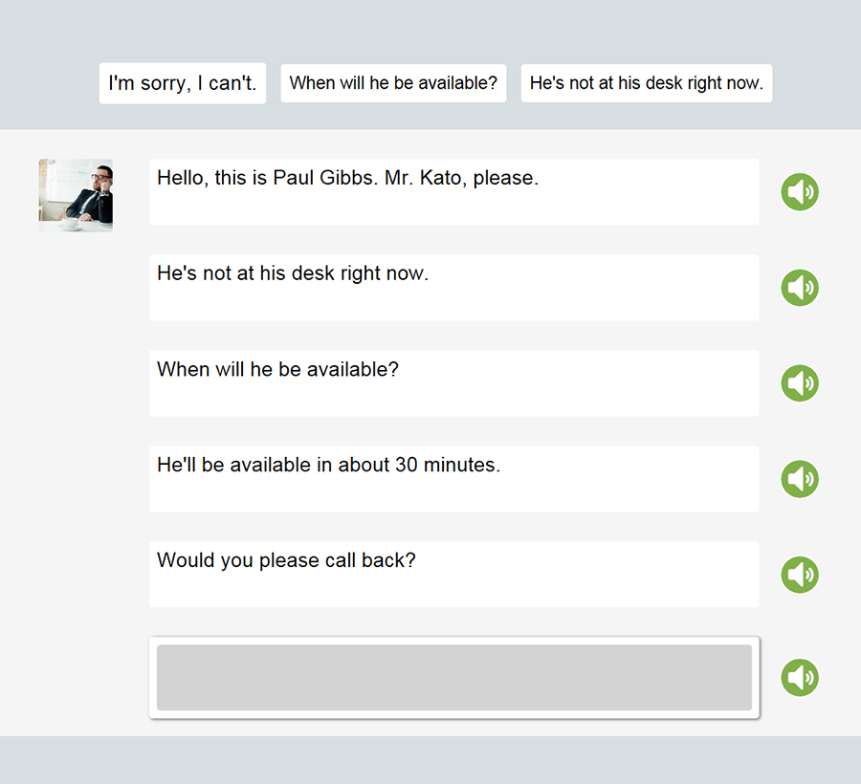861x784 pixels.
Task: Click the second dialogue line's sentence box
Action: (454, 288)
